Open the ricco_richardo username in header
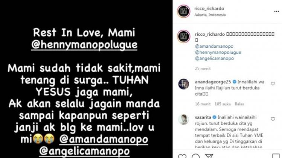The width and height of the screenshot is (282, 158). 209,8
